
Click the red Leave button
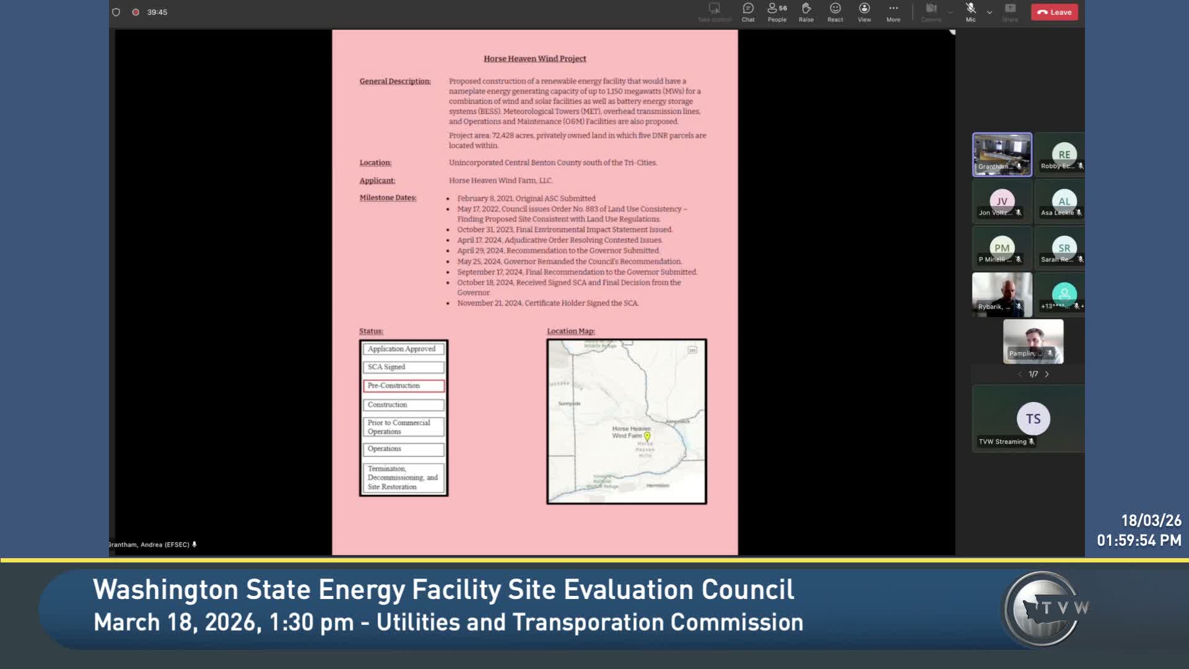point(1054,12)
